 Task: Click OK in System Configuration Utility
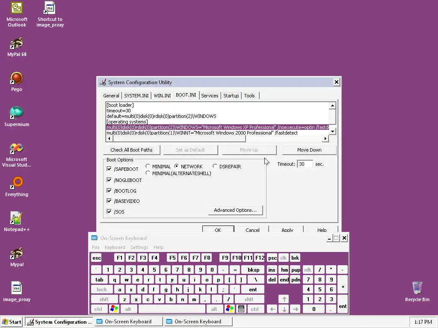tap(218, 229)
